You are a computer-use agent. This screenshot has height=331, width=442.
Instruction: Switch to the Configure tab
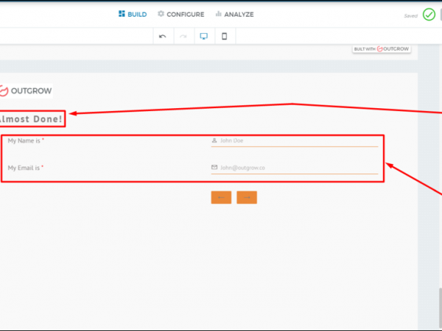pyautogui.click(x=180, y=14)
